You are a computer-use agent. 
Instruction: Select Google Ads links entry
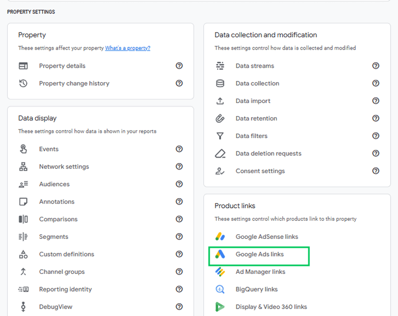click(x=259, y=256)
